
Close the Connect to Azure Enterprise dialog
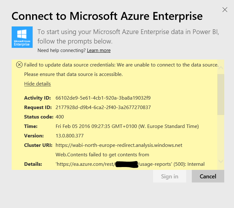click(x=225, y=10)
